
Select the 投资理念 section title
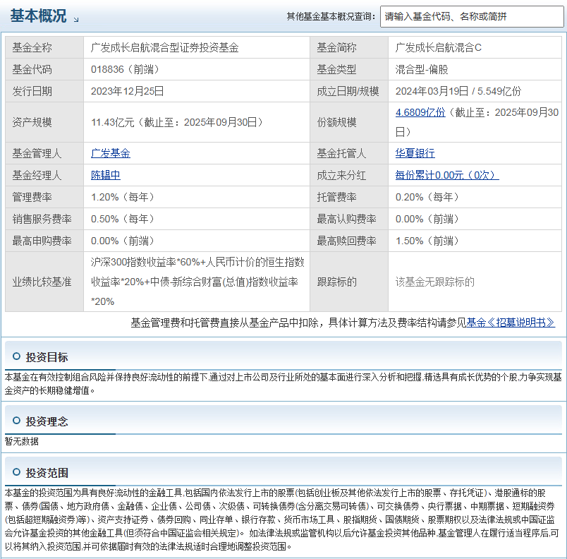pos(47,421)
